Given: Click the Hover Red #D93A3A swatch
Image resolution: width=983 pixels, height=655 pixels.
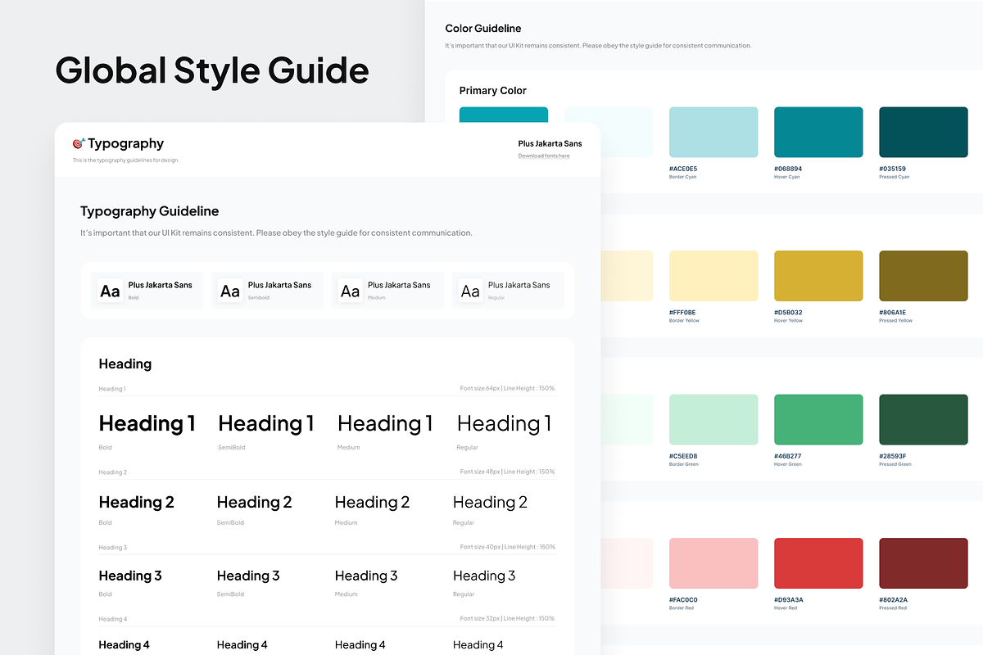Looking at the screenshot, I should (x=818, y=562).
